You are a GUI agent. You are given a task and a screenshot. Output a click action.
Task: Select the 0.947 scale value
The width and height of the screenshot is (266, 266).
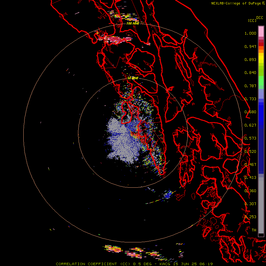(x=250, y=46)
